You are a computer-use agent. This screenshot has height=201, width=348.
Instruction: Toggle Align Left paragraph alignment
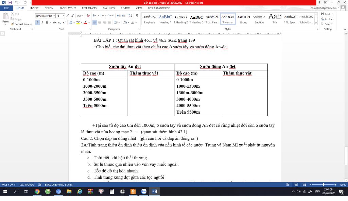coord(95,22)
